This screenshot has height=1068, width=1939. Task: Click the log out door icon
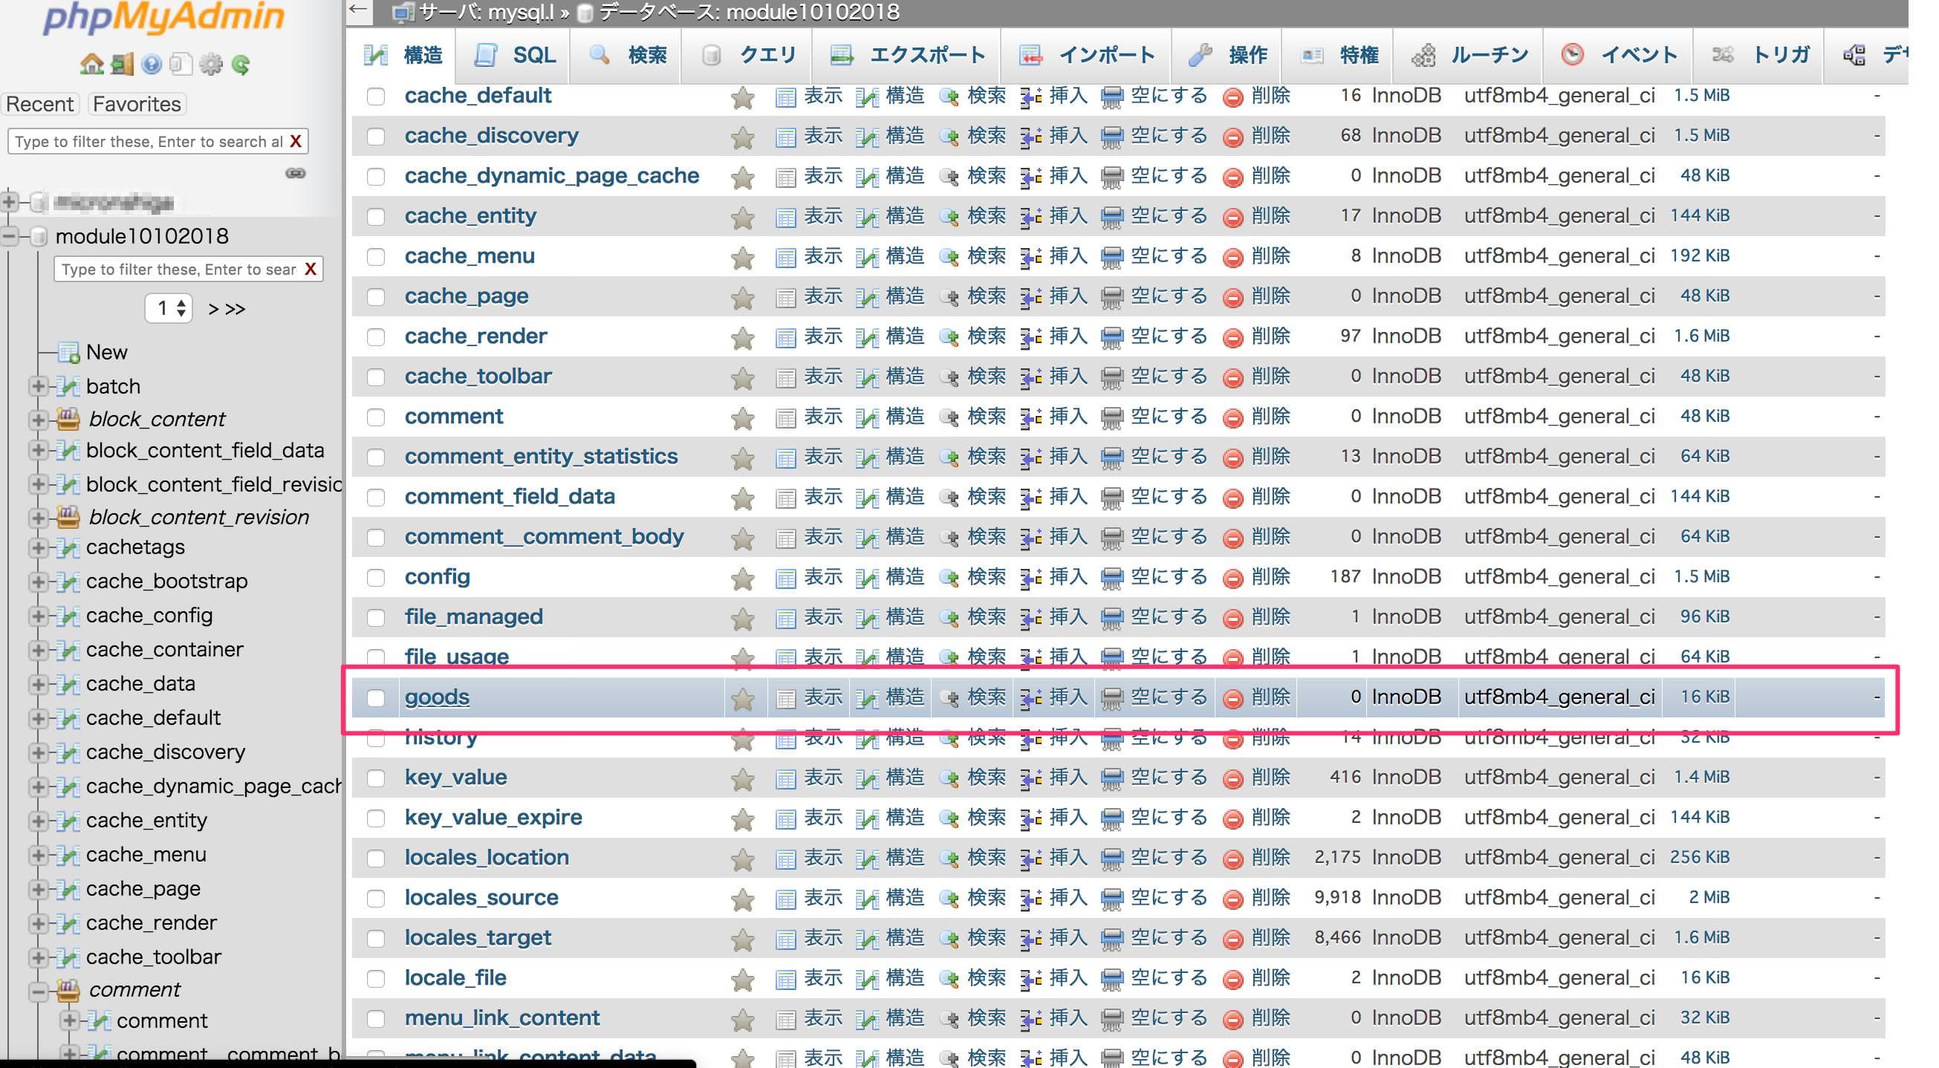121,65
